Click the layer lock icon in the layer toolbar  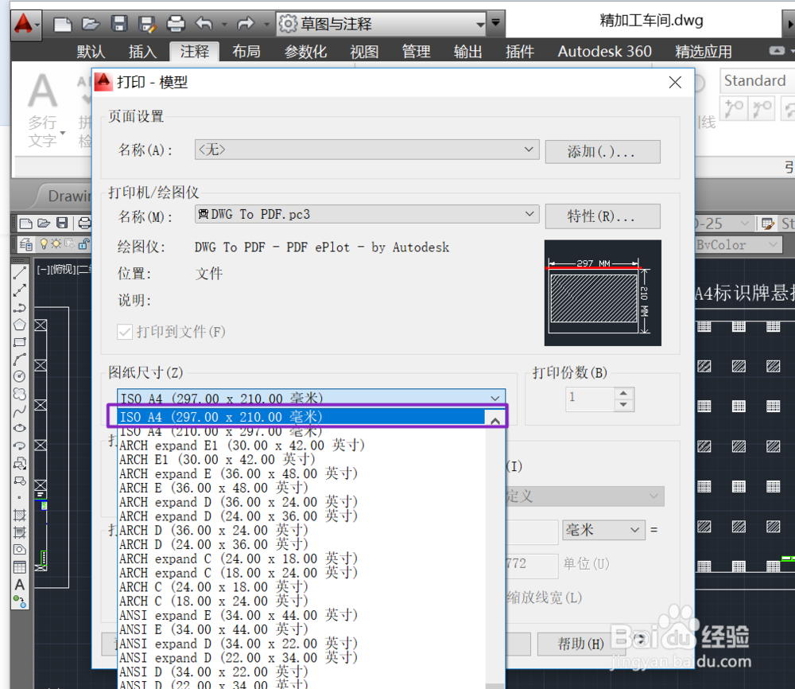pos(83,244)
